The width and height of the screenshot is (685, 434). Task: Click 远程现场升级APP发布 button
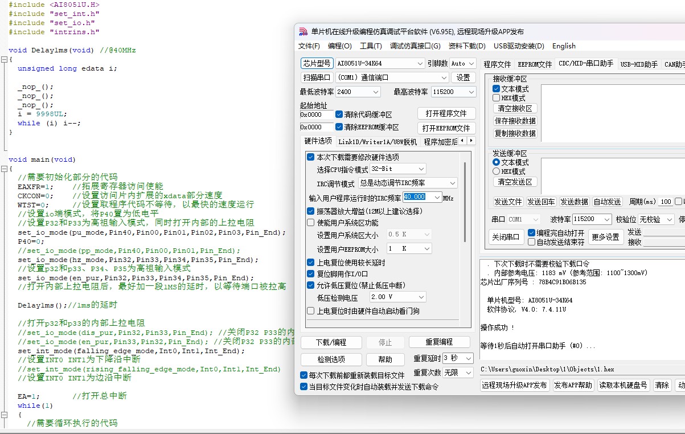click(515, 385)
